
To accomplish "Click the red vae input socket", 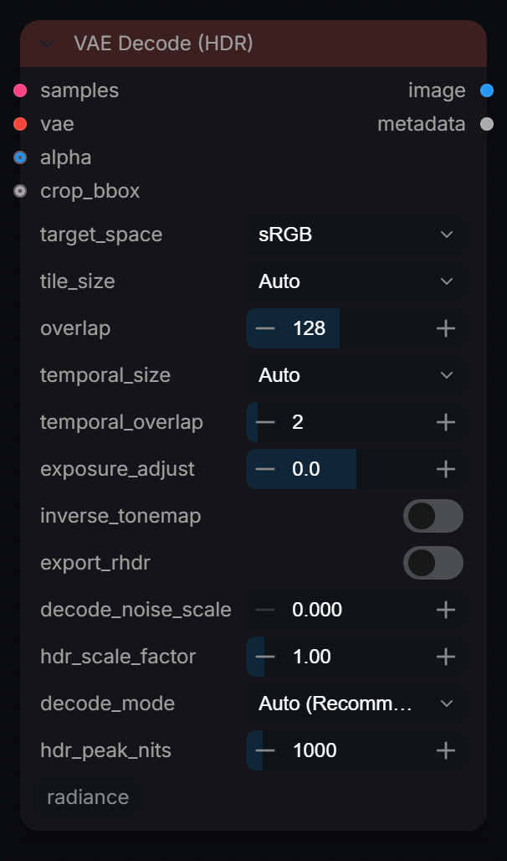I will [x=20, y=124].
